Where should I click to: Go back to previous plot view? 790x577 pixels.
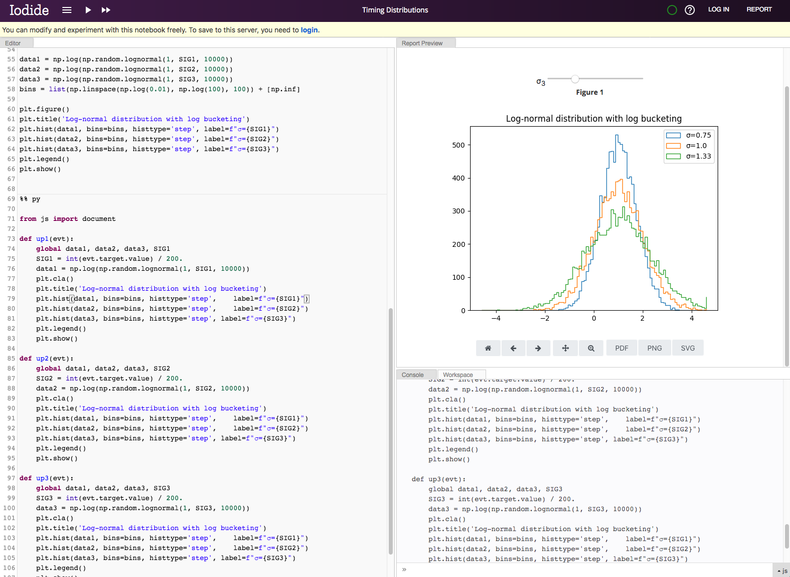coord(513,348)
